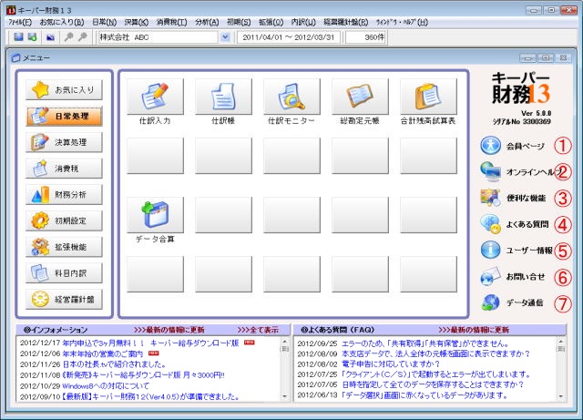Open the ウィンドウ・ヘルプ(H) menu

402,22
